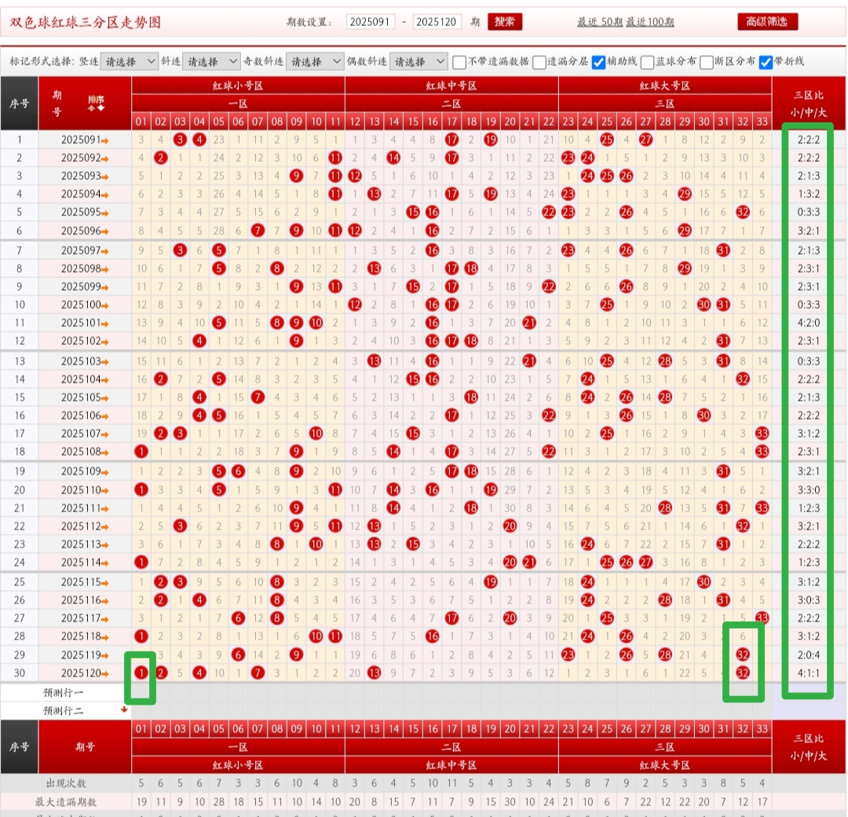Disable the 带折线 checkbox
848x817 pixels.
(766, 62)
